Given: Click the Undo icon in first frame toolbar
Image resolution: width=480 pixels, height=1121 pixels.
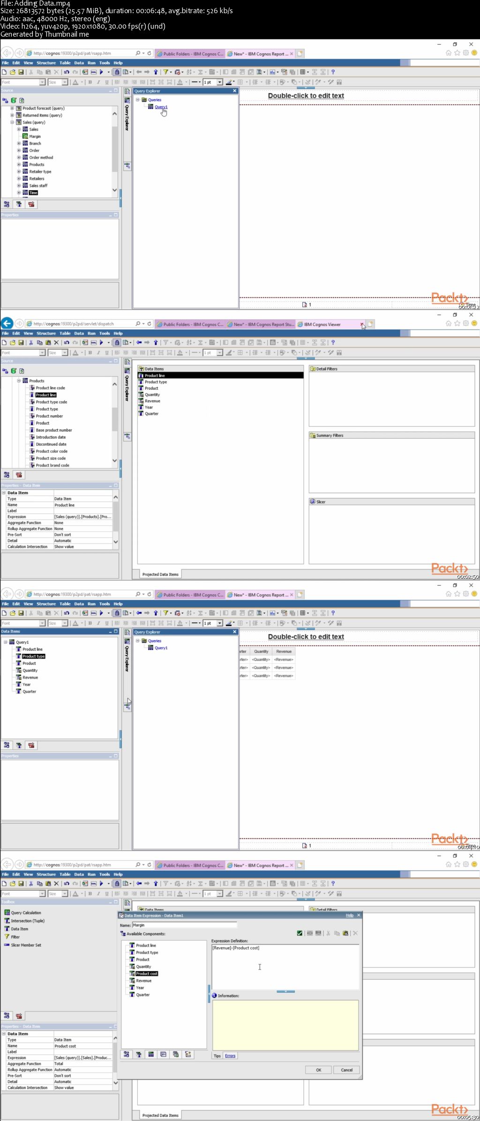Looking at the screenshot, I should [x=67, y=72].
